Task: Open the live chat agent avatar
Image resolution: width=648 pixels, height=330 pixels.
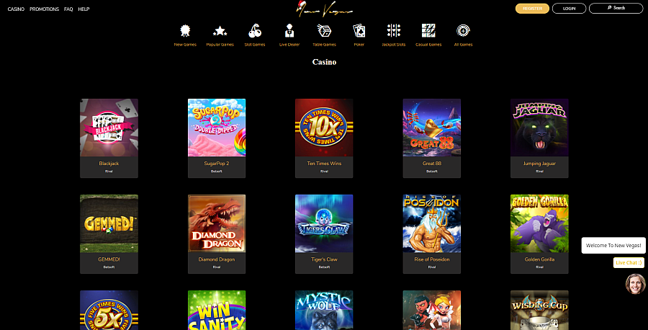Action: tap(635, 284)
